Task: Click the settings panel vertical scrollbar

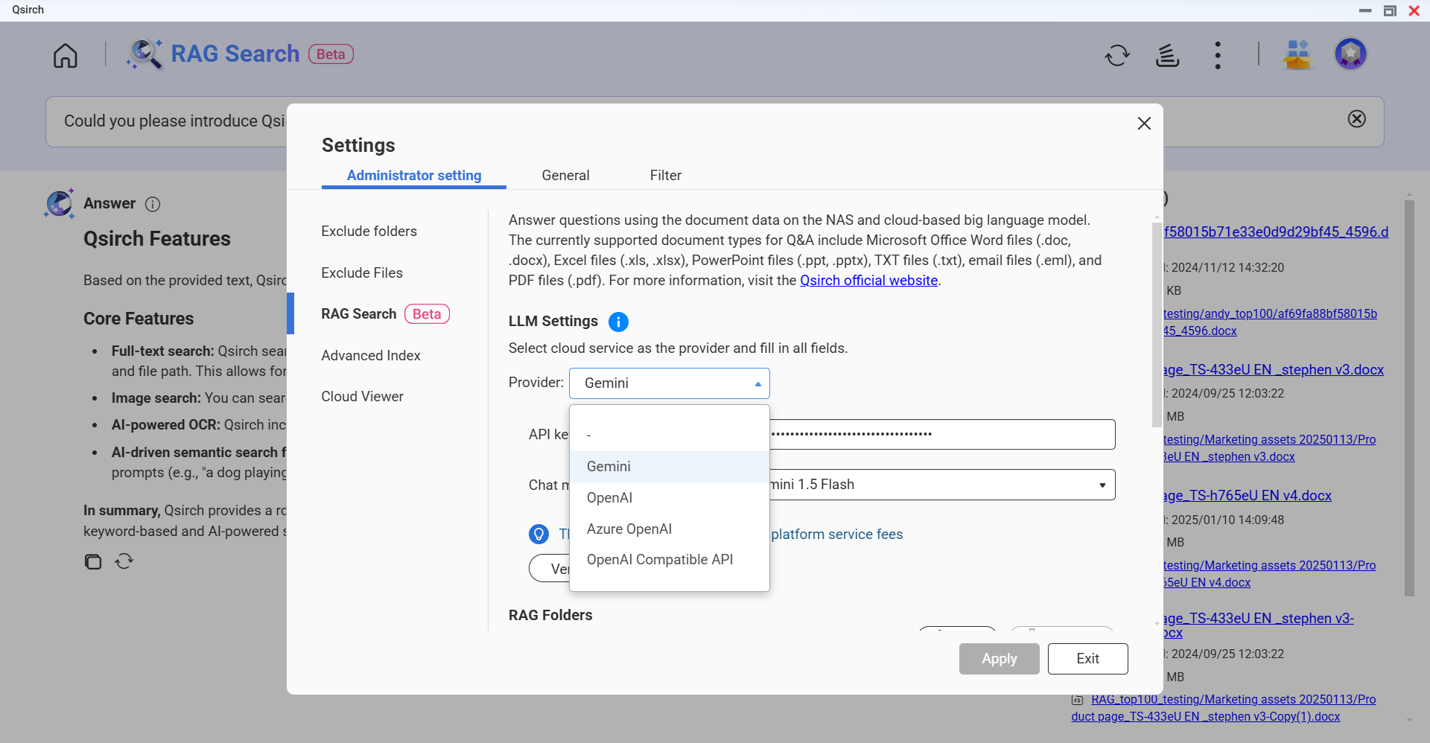Action: coord(1156,323)
